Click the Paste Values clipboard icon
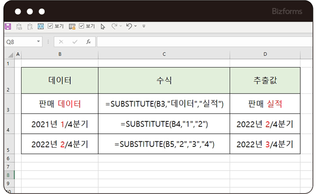 pos(19,26)
